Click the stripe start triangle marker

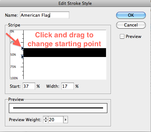pyautogui.click(x=22, y=48)
